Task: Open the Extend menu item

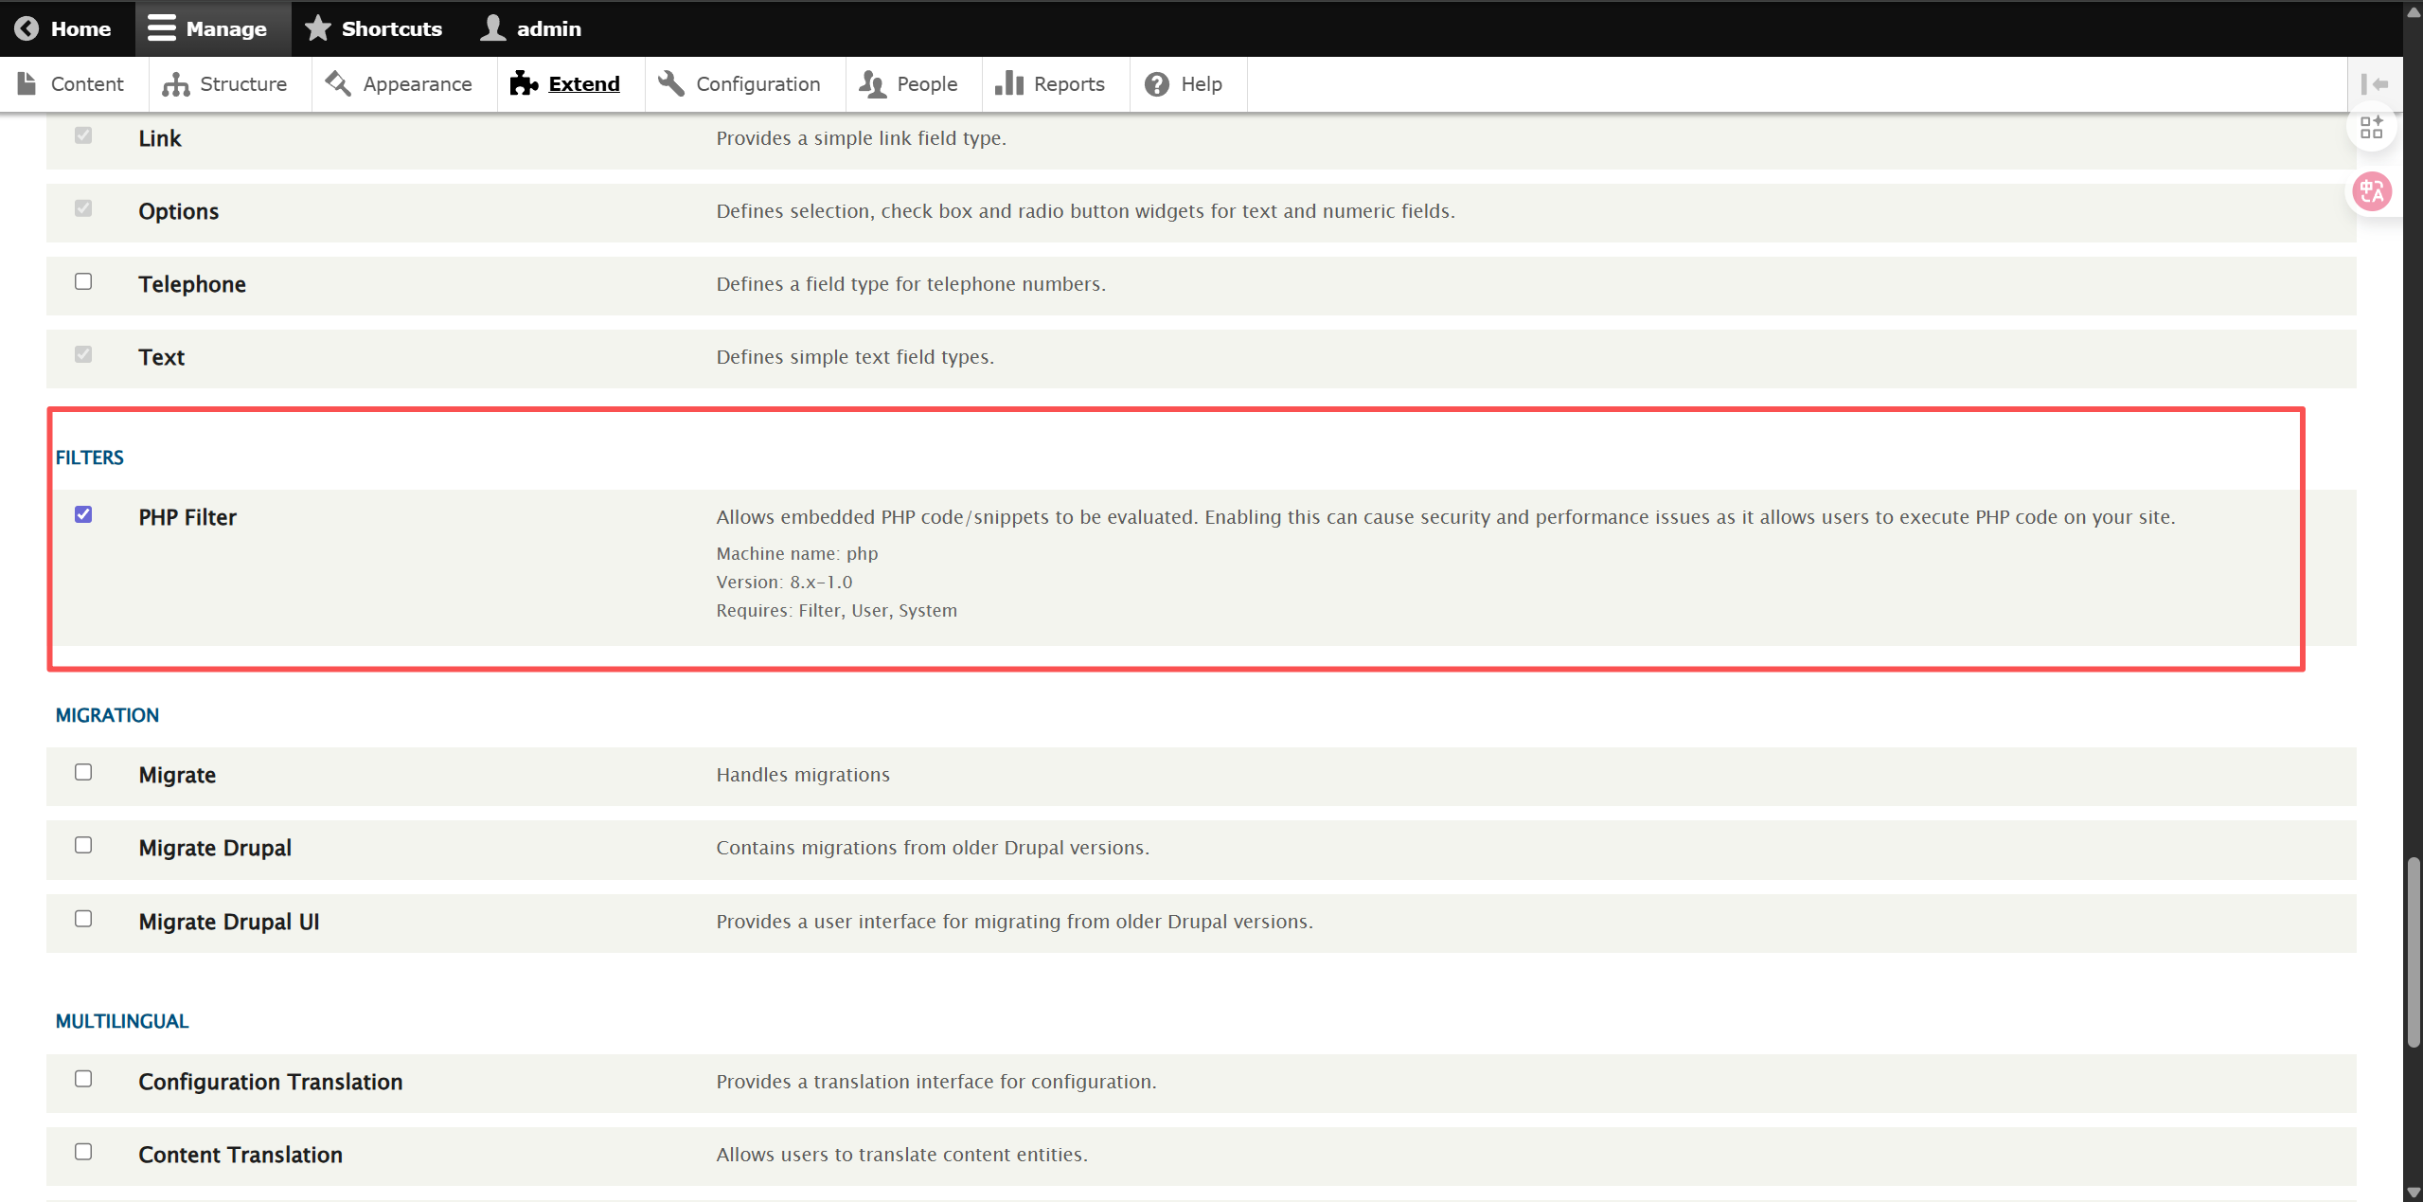Action: [x=571, y=84]
